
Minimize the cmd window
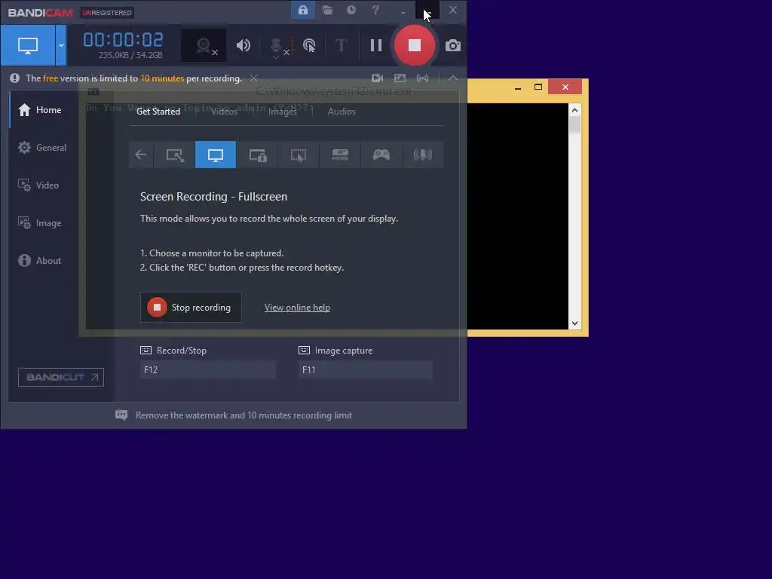(x=518, y=87)
